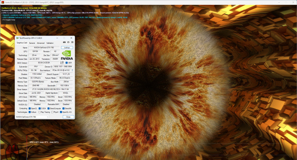Screen dimensions: 297x160
Task: Click the FurMark F1 toggle help text
Action: click(x=9, y=20)
